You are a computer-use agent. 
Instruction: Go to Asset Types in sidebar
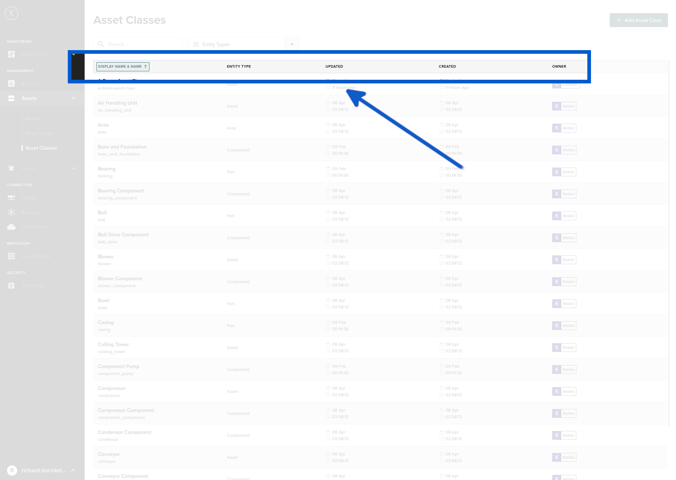point(39,133)
